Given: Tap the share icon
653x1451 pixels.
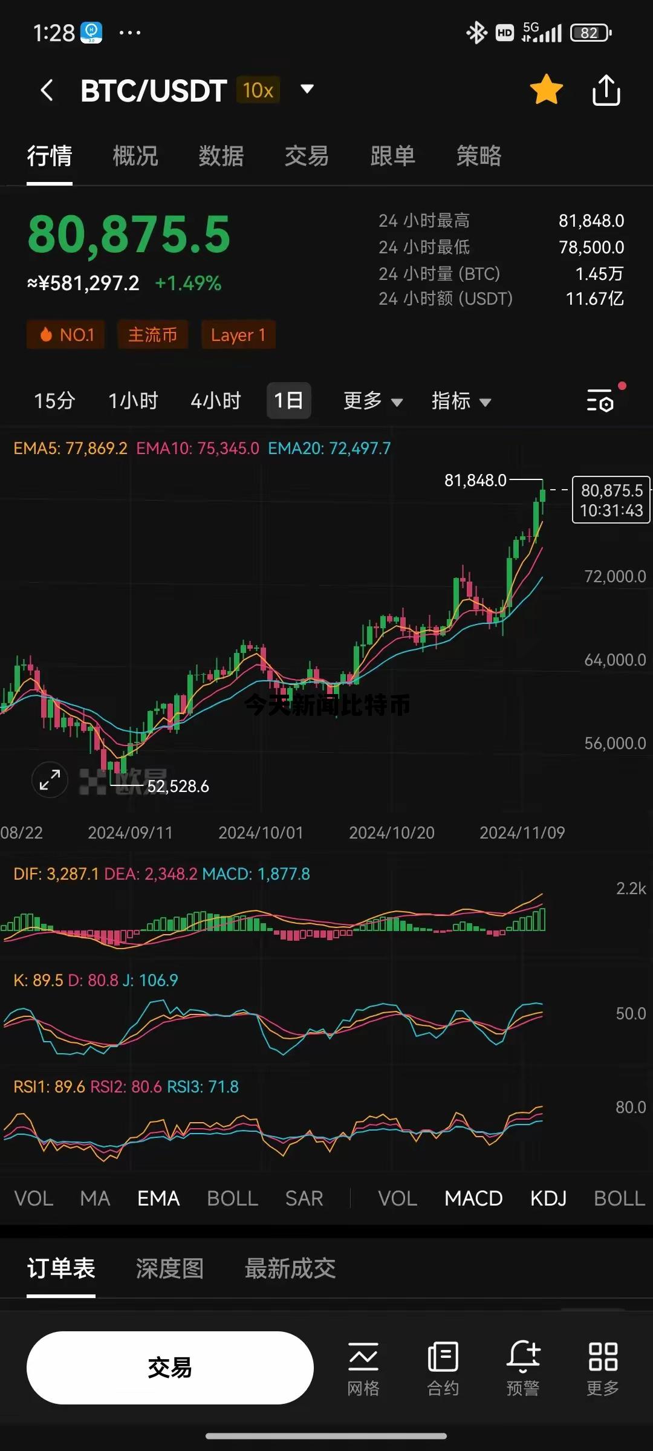Looking at the screenshot, I should (606, 91).
